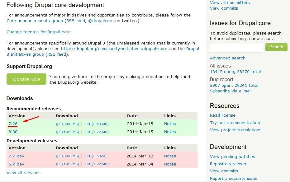Open RSS feed for Drupal 8 Initiatives group
The image size is (290, 182).
point(57,54)
